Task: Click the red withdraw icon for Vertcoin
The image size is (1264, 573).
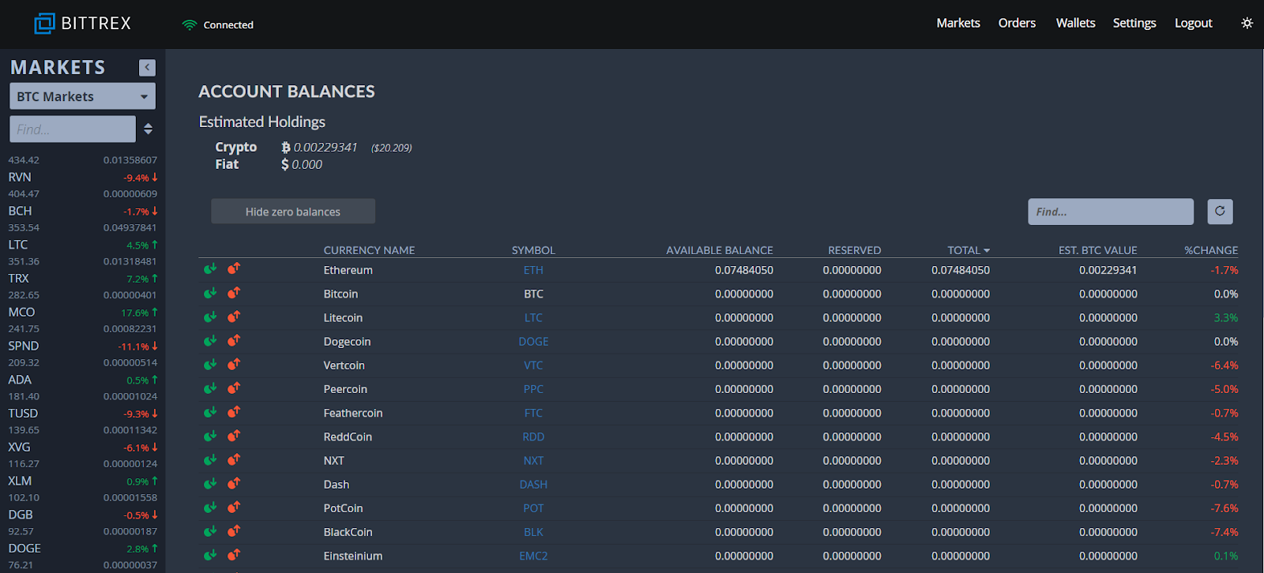Action: point(234,364)
